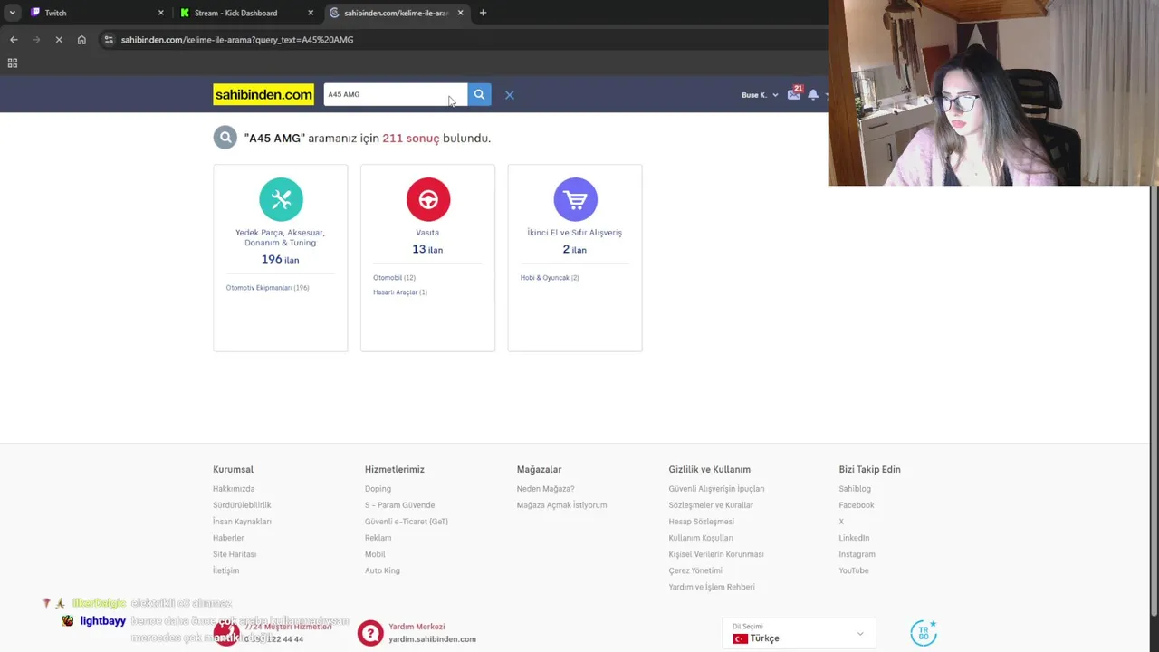
Task: Open Doping footer link
Action: click(x=378, y=489)
